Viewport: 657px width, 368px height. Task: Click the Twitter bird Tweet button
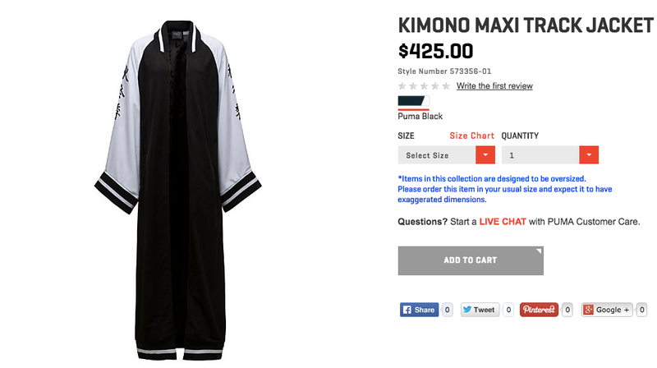tap(480, 310)
